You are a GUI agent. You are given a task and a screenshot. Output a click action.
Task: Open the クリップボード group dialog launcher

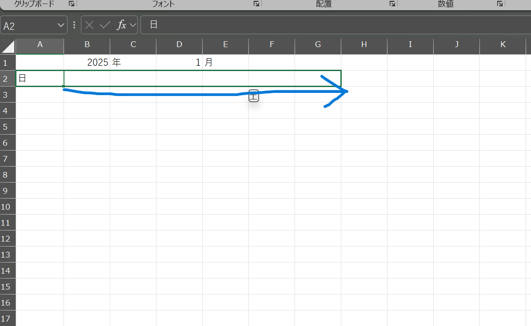click(x=72, y=4)
